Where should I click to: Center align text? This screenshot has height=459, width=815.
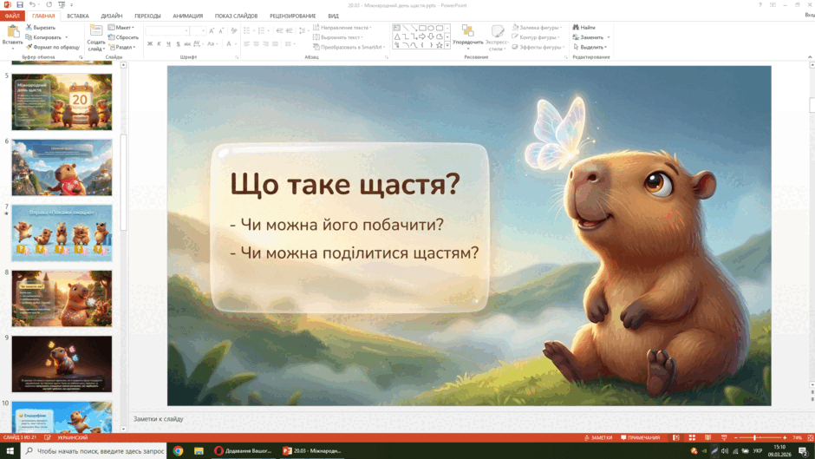click(x=257, y=44)
